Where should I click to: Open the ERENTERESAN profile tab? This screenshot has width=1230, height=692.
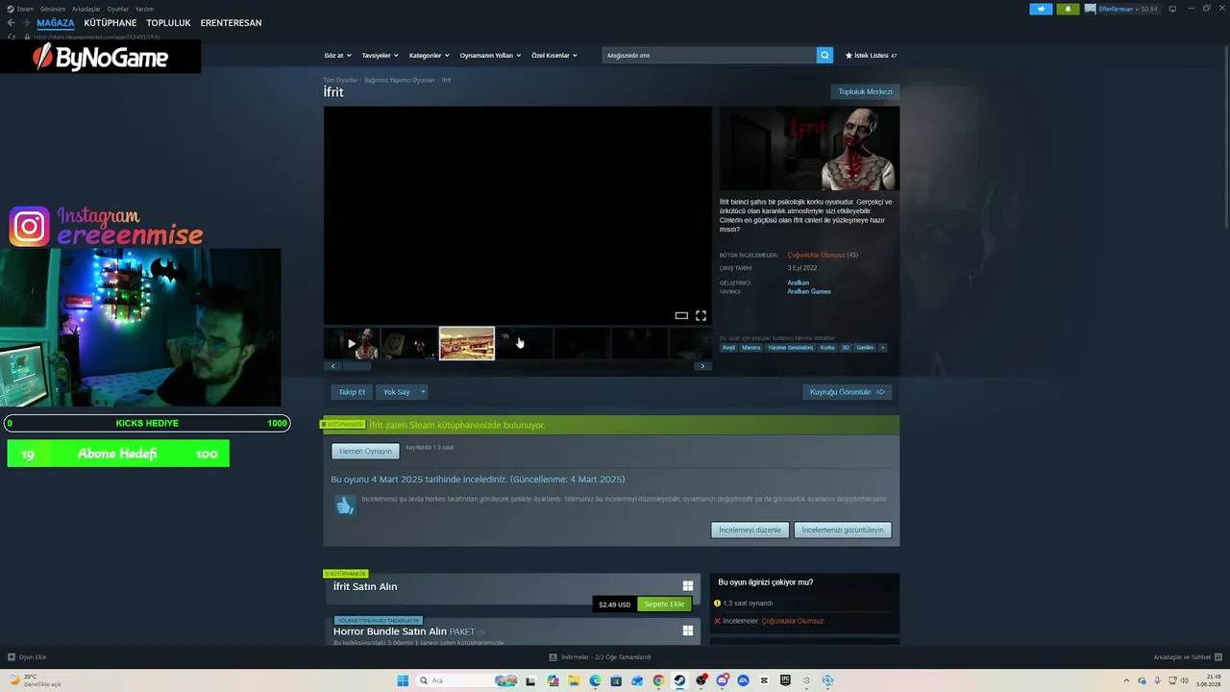[x=231, y=23]
